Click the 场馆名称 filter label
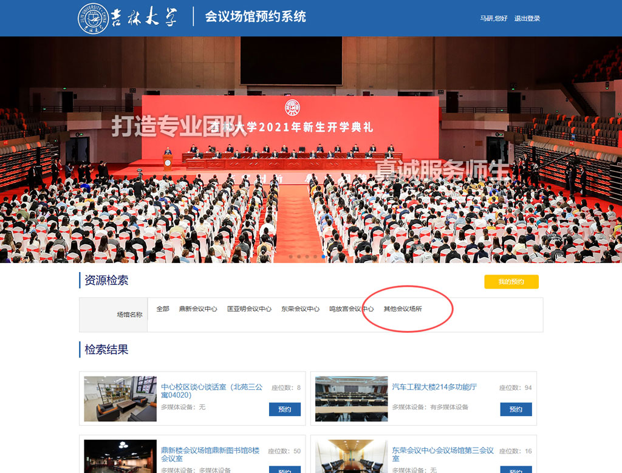The image size is (622, 473). (x=130, y=315)
